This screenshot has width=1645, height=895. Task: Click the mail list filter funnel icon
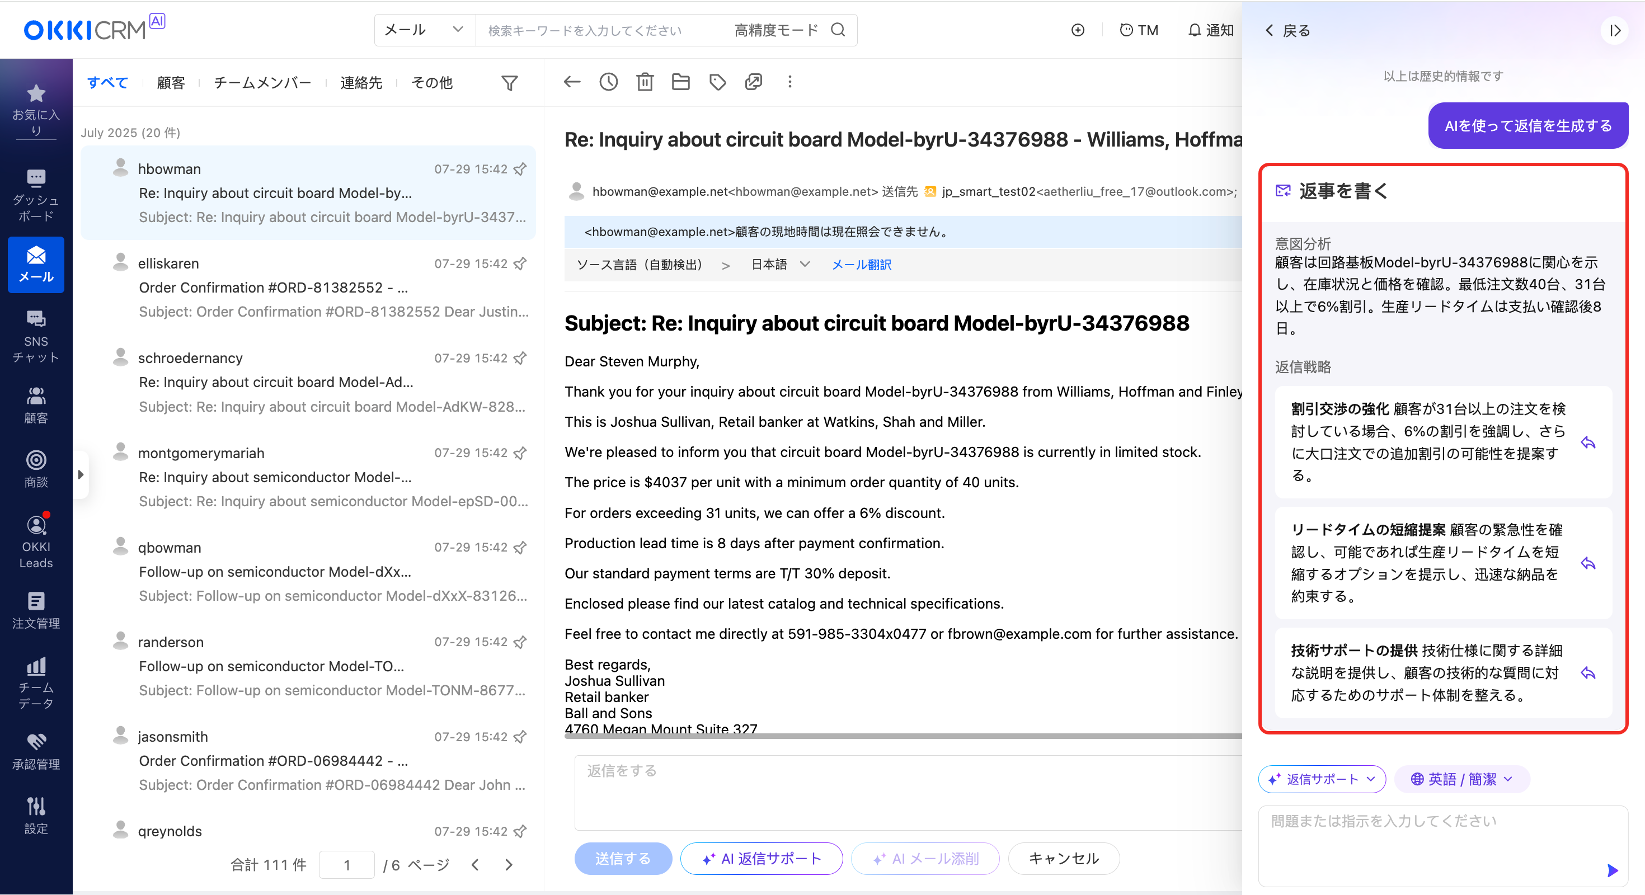click(509, 83)
